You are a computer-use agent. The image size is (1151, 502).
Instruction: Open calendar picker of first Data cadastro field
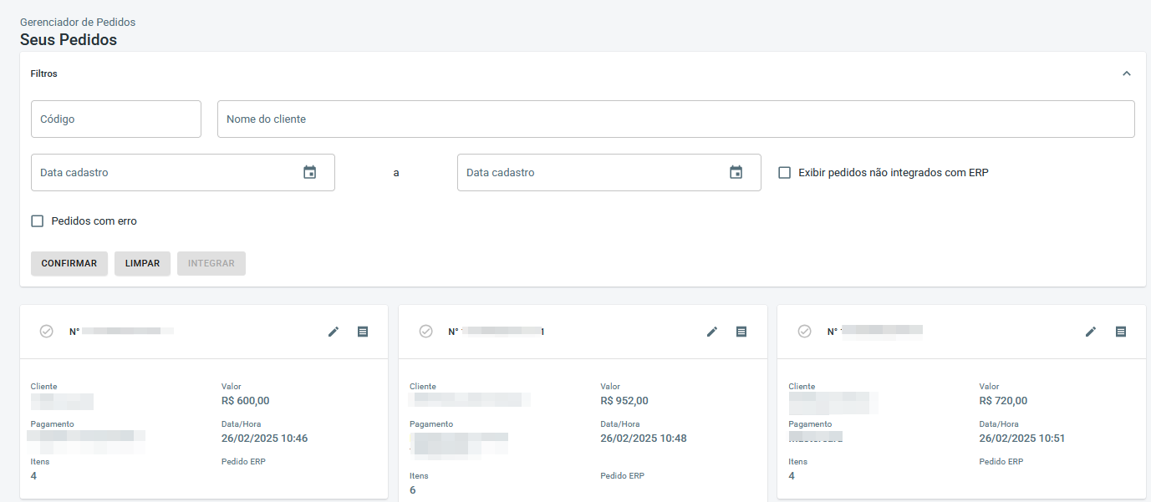[x=310, y=172]
